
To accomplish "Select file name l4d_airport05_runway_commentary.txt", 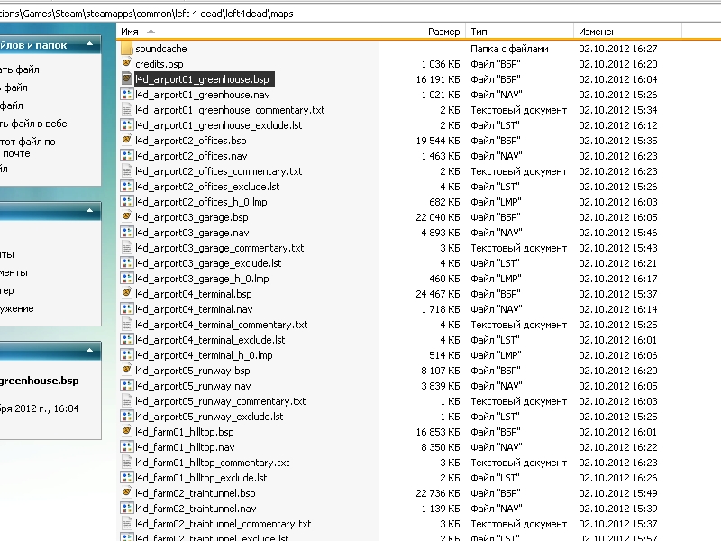I will click(220, 401).
